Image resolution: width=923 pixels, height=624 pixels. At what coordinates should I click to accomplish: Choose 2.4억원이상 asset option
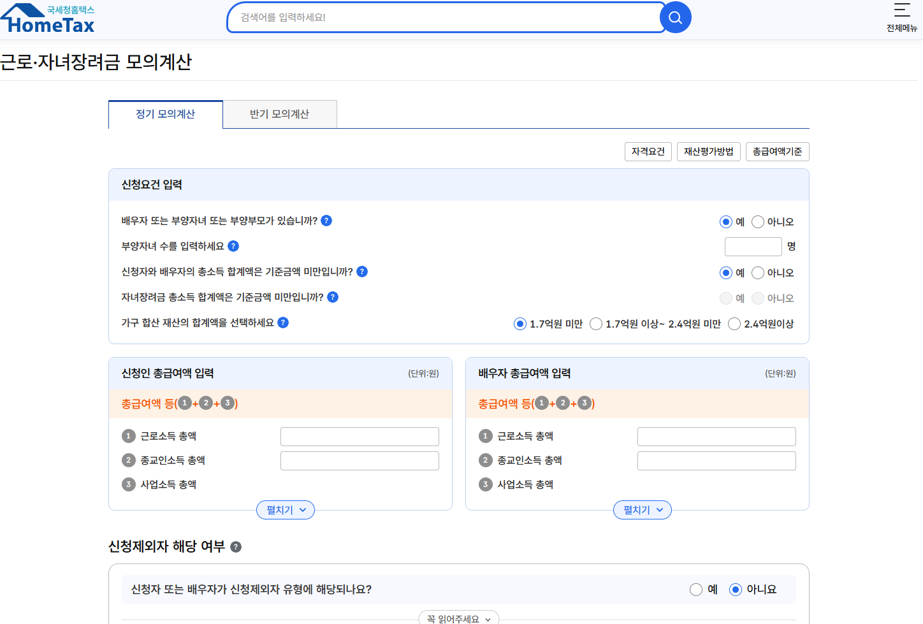pos(734,324)
